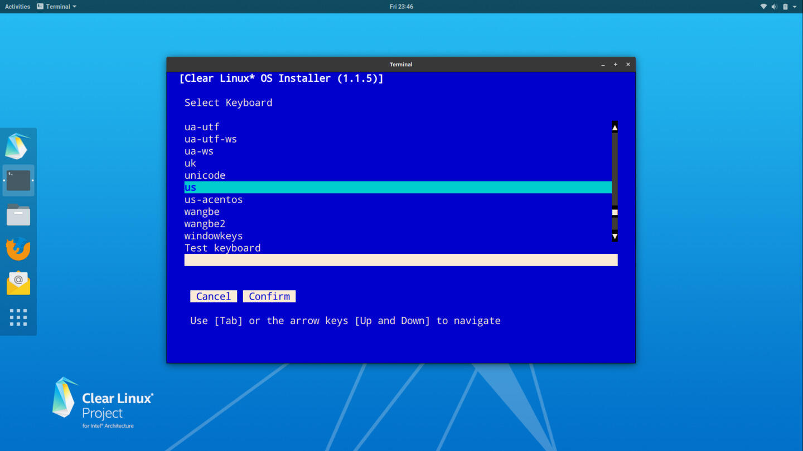Click the Cancel button
The height and width of the screenshot is (451, 803).
click(x=214, y=296)
